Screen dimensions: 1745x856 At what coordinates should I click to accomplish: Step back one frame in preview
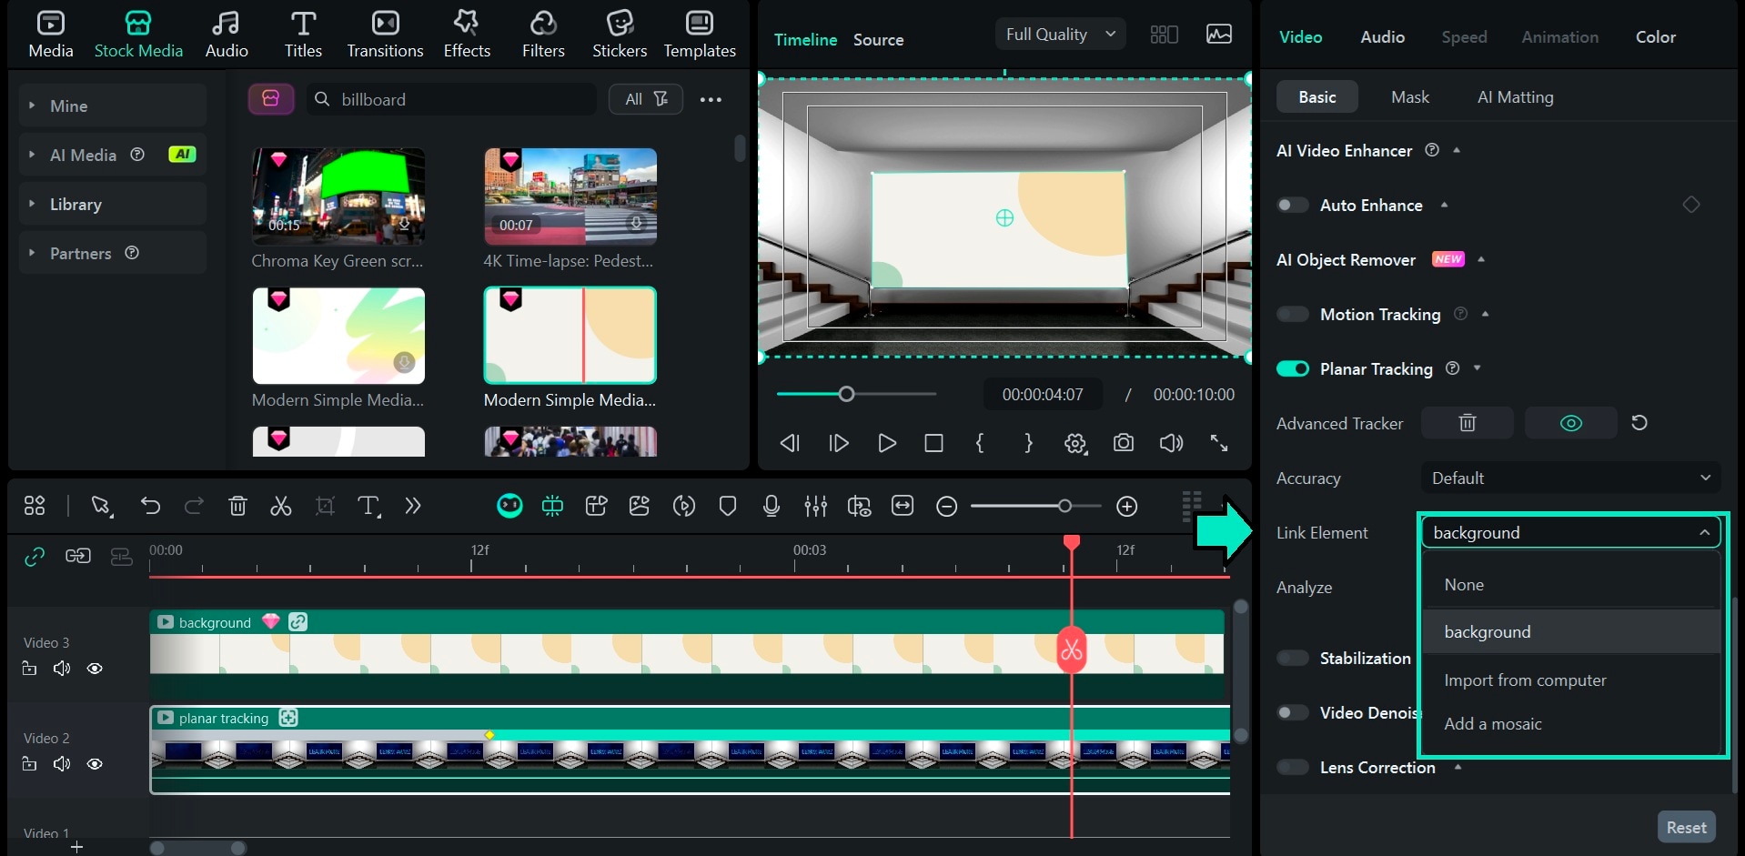click(790, 443)
